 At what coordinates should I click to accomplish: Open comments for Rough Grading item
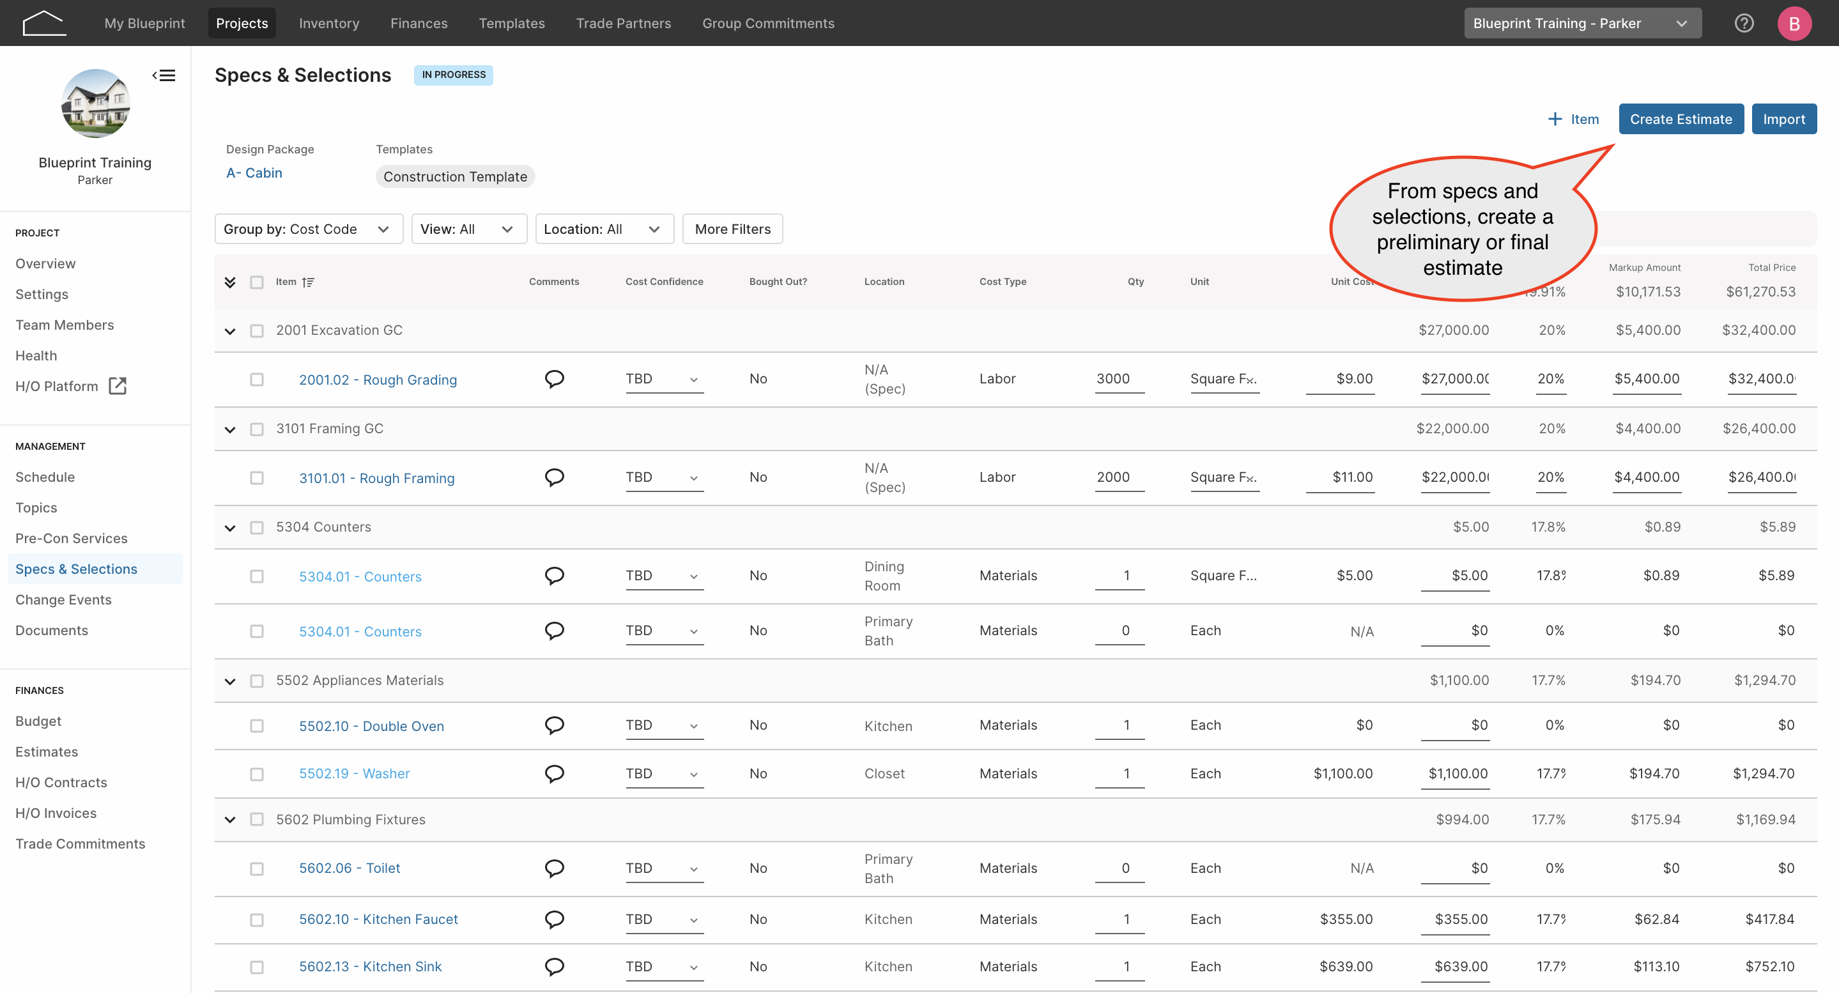(x=555, y=378)
